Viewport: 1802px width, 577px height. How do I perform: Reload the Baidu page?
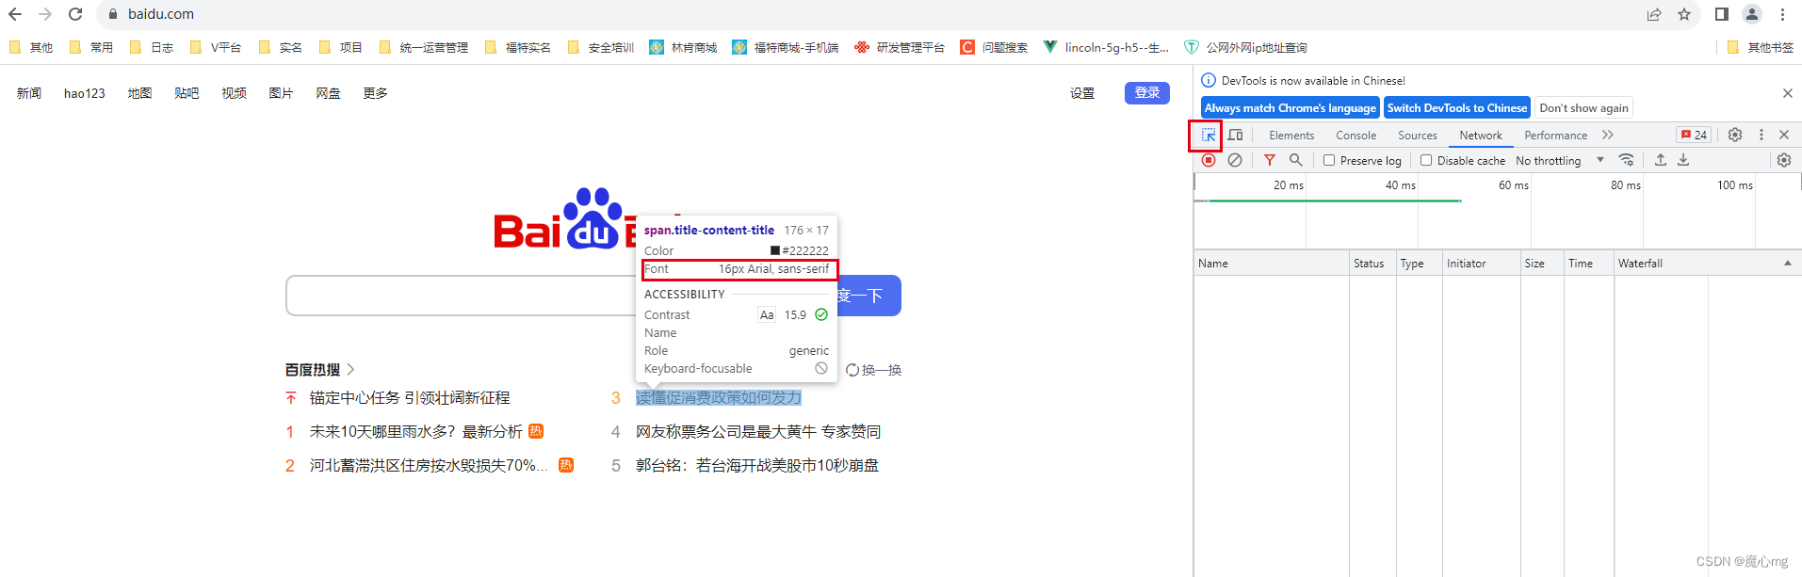pyautogui.click(x=75, y=14)
